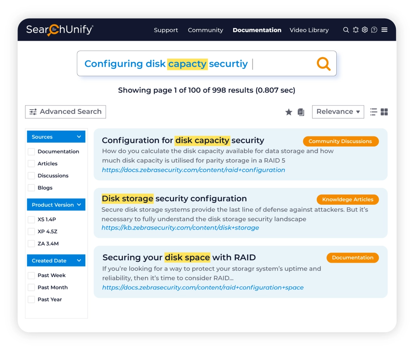Click the star bookmarks icon
The image size is (414, 350).
pyautogui.click(x=289, y=112)
